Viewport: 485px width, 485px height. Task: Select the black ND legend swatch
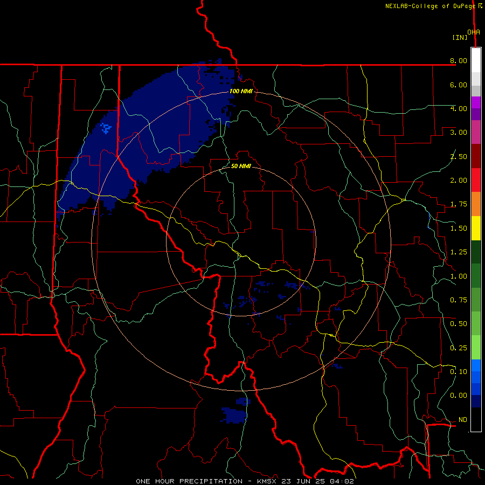pyautogui.click(x=476, y=419)
